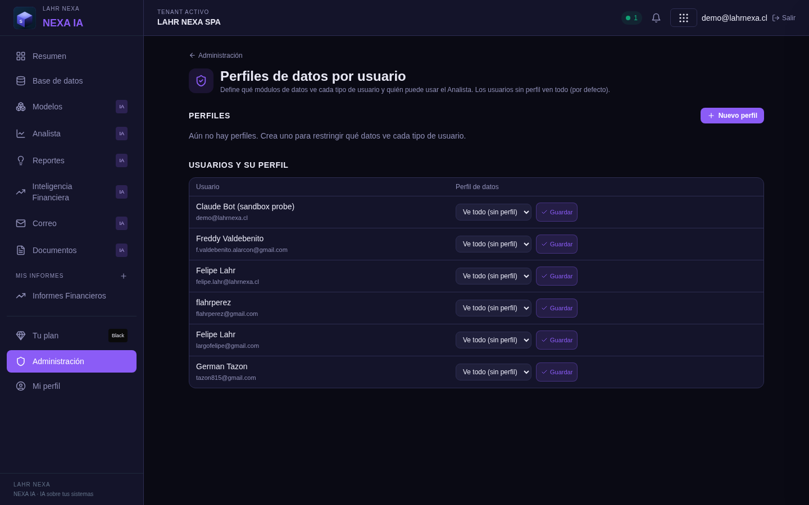Open Base de datos section
Viewport: 809px width, 505px height.
pos(71,81)
